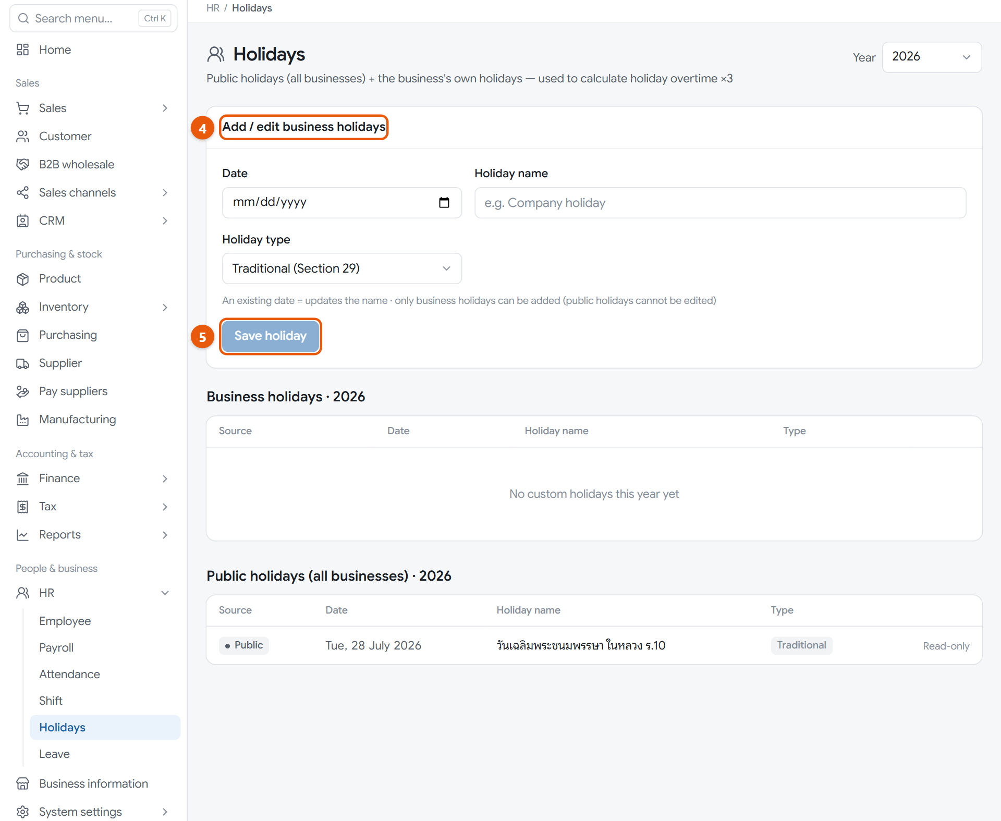This screenshot has height=821, width=1001.
Task: Click the Customer people icon
Action: (22, 136)
